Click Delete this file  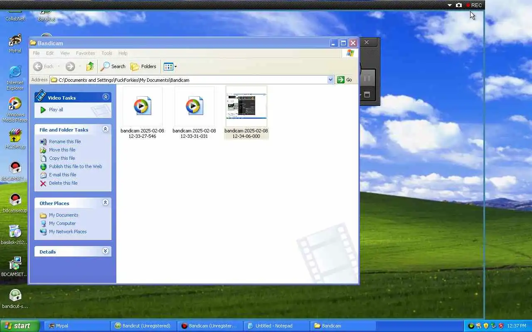click(63, 183)
